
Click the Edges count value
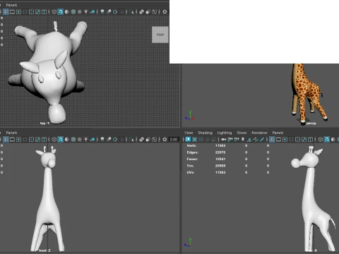pyautogui.click(x=220, y=152)
